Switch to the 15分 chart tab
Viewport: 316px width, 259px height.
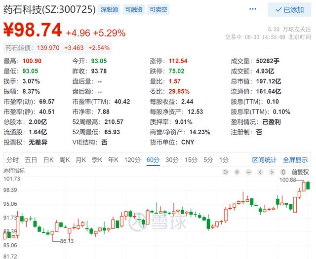191,160
